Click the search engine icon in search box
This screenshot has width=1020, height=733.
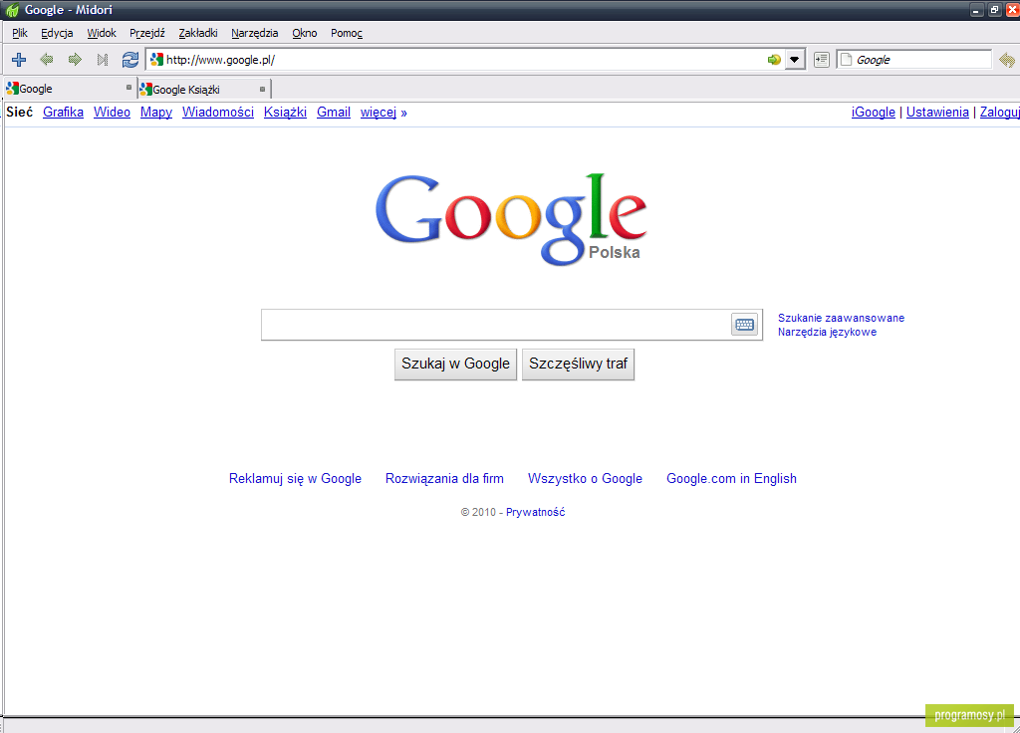(x=847, y=60)
